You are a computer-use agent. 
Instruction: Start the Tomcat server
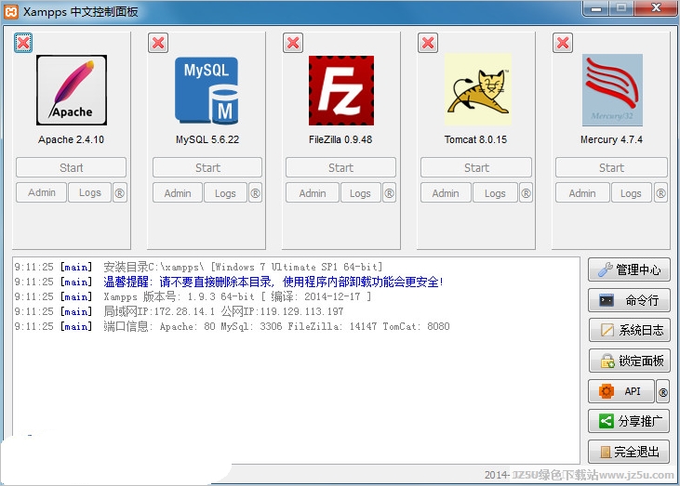[476, 167]
